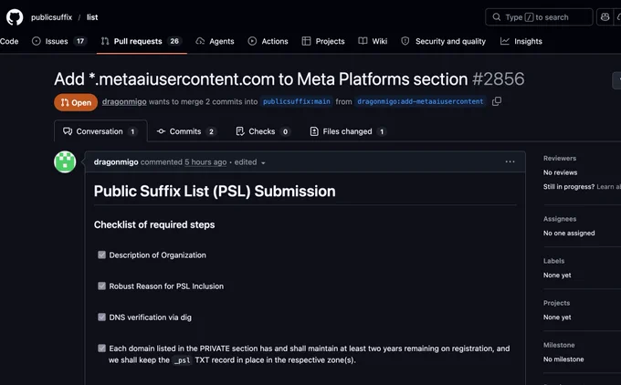Click the dragonmigo:add-metaaiusercontent branch link

coord(420,101)
